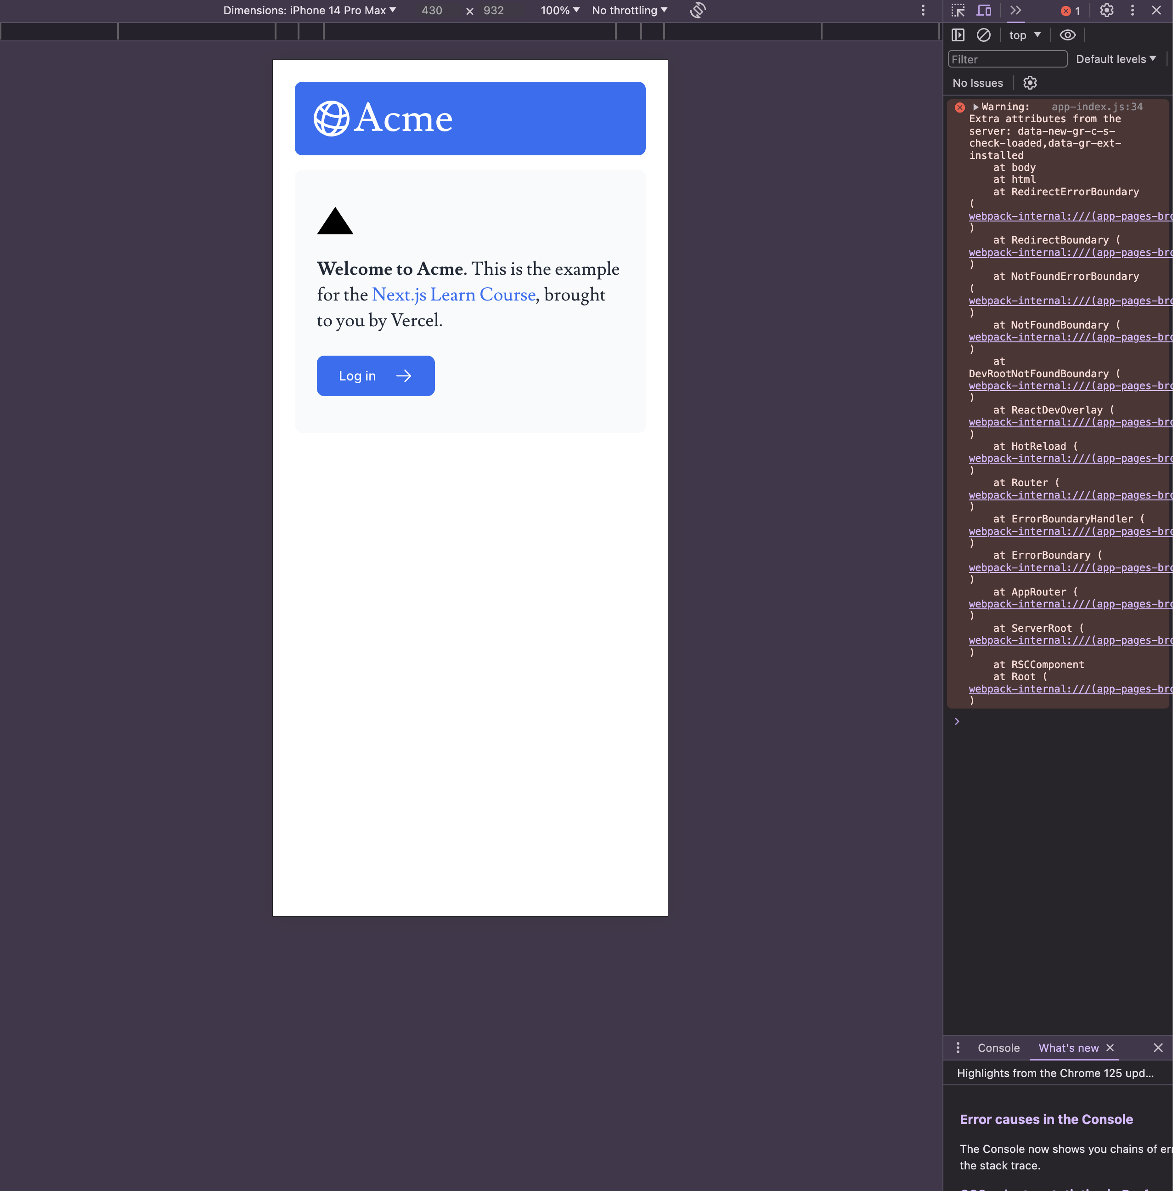Click the clear console icon
This screenshot has width=1173, height=1191.
click(x=984, y=35)
